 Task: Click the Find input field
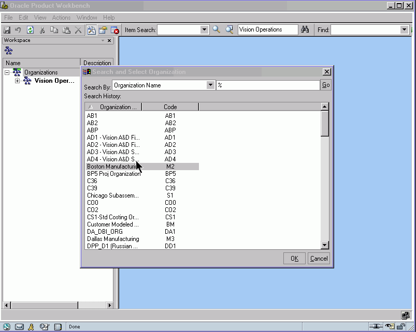tap(366, 29)
